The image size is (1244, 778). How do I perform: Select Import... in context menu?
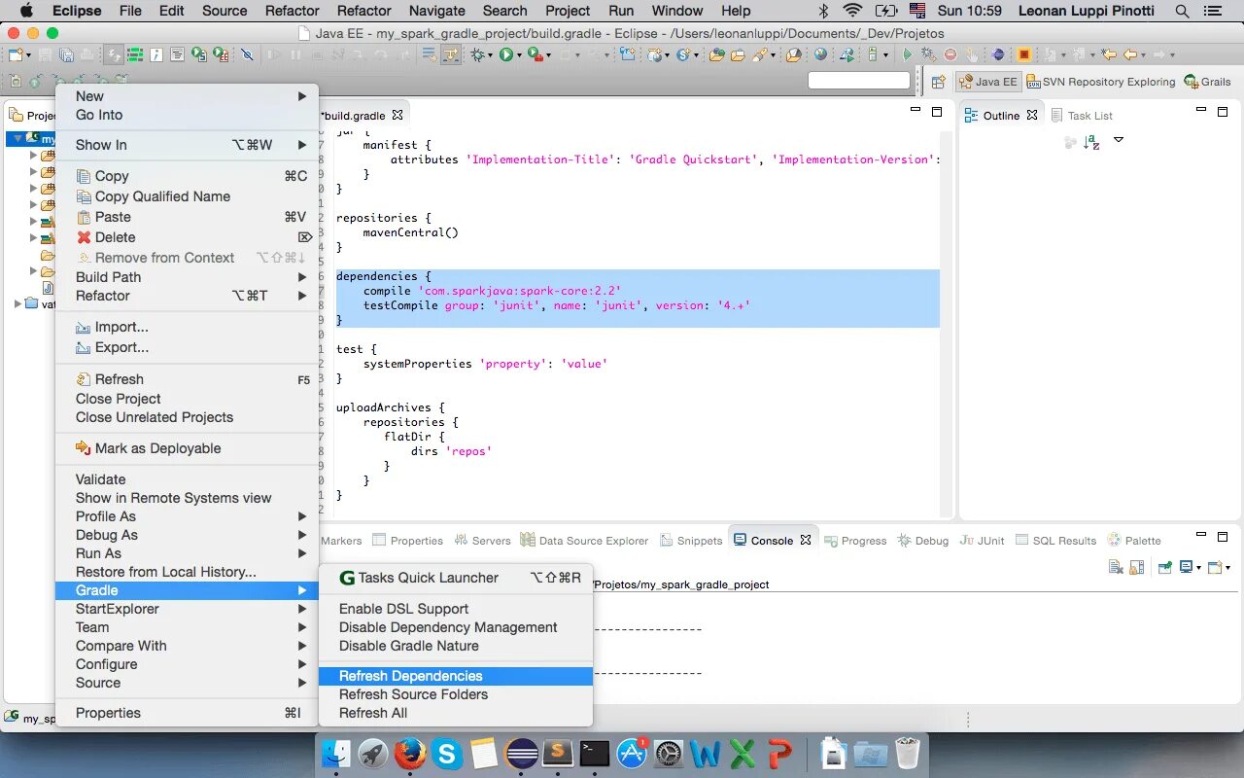(187, 327)
